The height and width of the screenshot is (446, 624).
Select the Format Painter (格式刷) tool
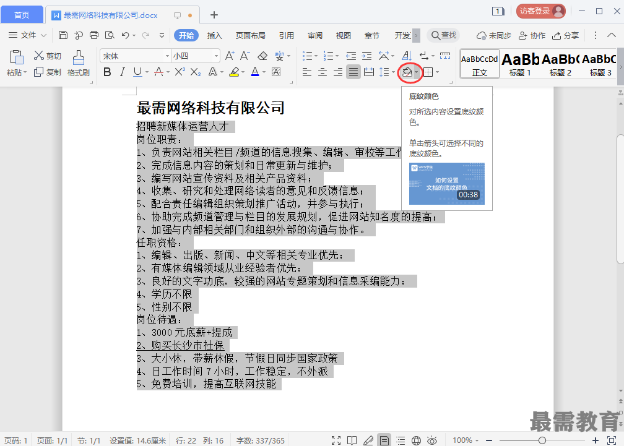pyautogui.click(x=79, y=63)
